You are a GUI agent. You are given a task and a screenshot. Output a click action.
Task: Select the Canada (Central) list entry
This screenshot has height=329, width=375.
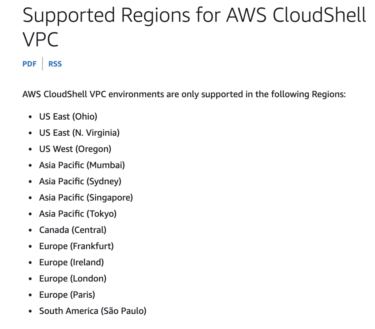pyautogui.click(x=72, y=230)
